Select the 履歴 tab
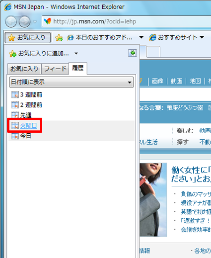The width and height of the screenshot is (211, 258). (x=78, y=68)
